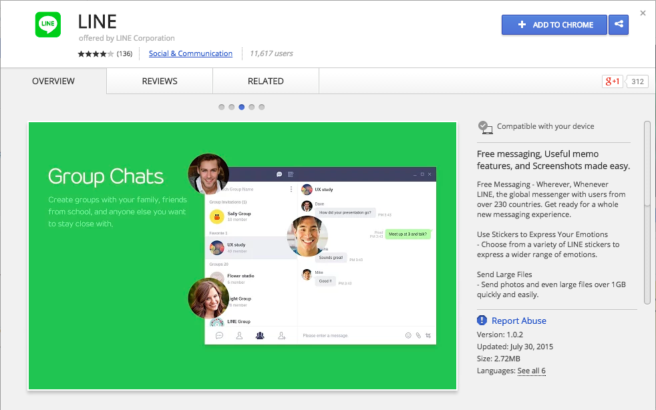The image size is (656, 410).
Task: Click the star rating icons
Action: click(96, 53)
